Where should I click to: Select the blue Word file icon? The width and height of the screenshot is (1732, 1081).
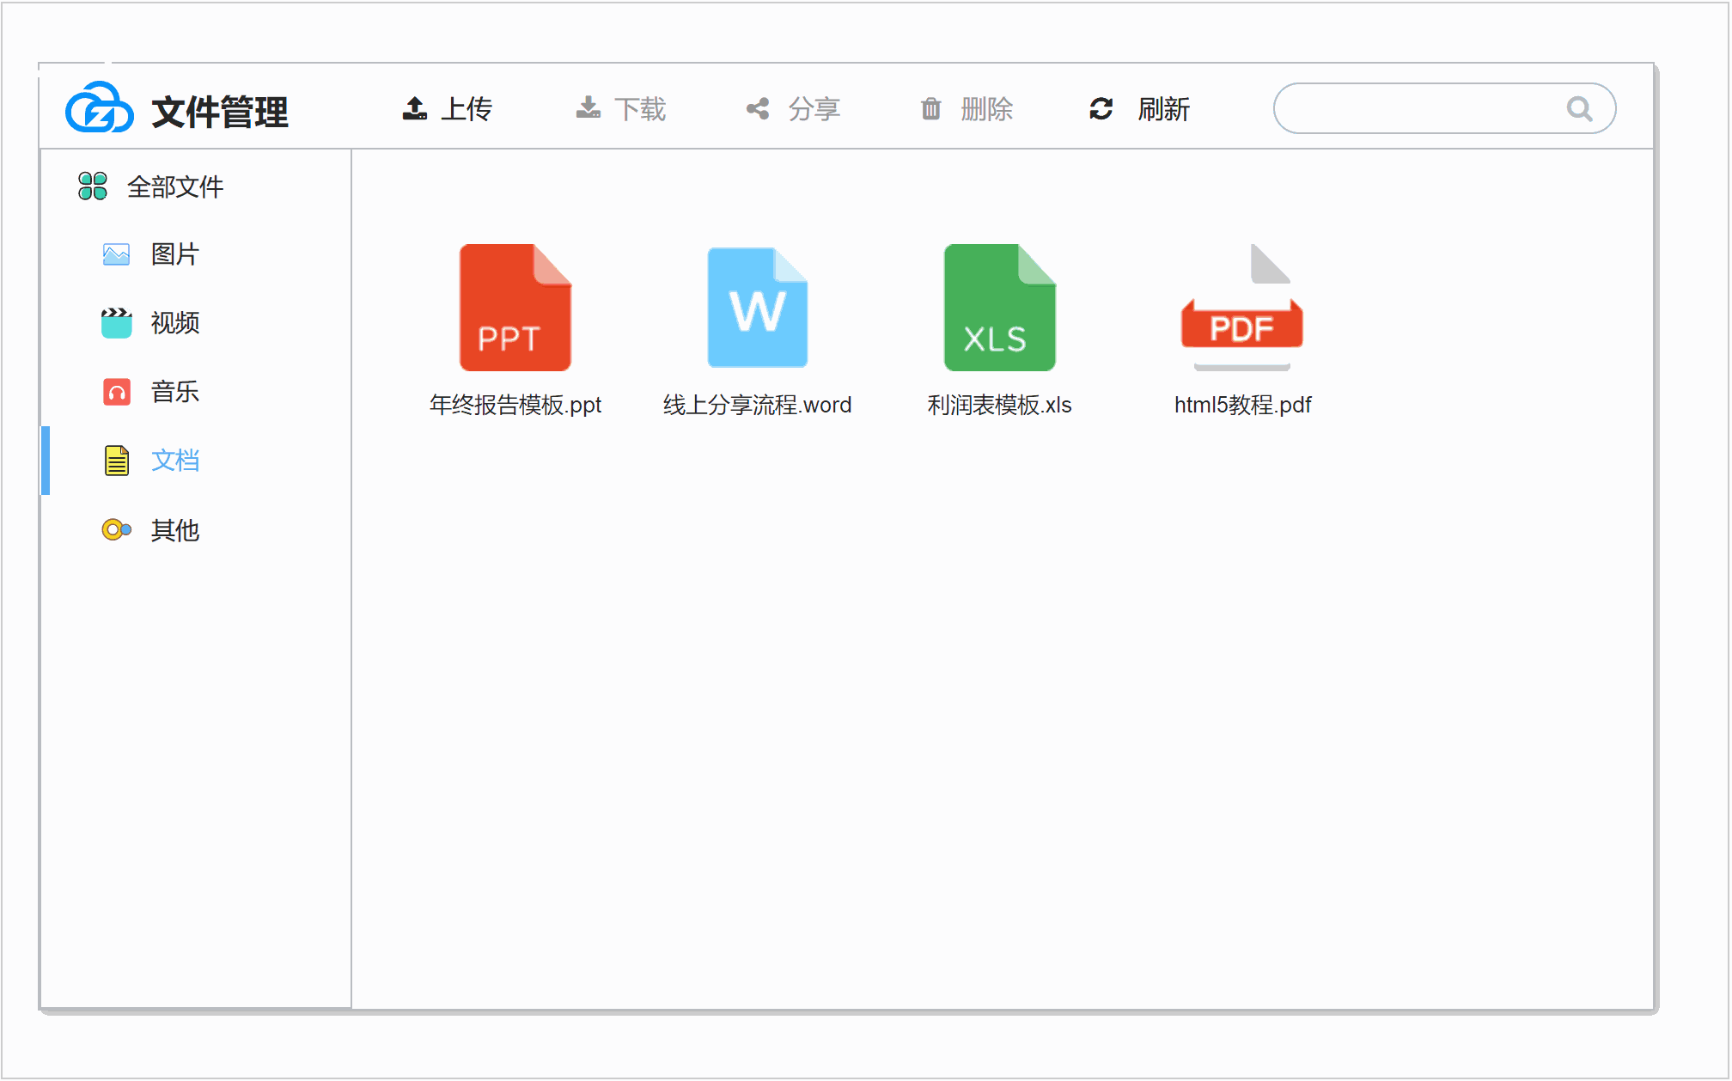coord(757,308)
